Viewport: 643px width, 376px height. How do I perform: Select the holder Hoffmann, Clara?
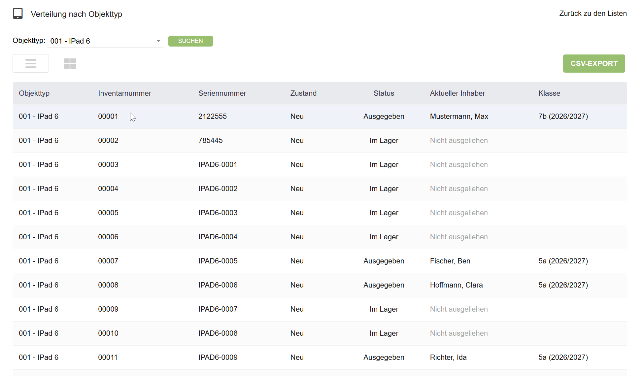pos(456,285)
